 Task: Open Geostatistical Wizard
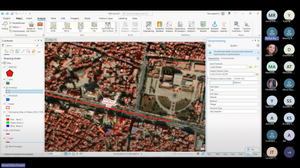(x=203, y=27)
